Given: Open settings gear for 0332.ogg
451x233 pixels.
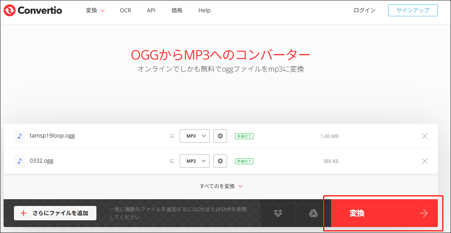Looking at the screenshot, I should (220, 161).
